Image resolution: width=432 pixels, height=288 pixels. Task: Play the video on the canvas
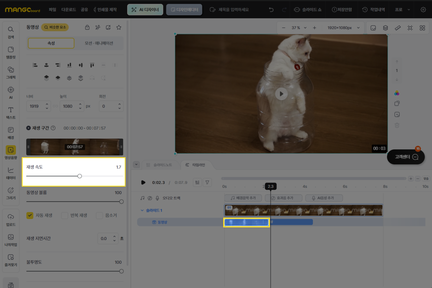click(281, 94)
